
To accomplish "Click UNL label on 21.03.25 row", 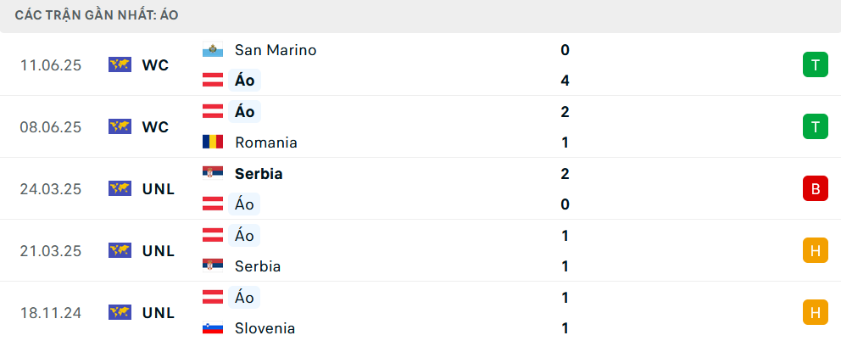I will click(x=159, y=250).
